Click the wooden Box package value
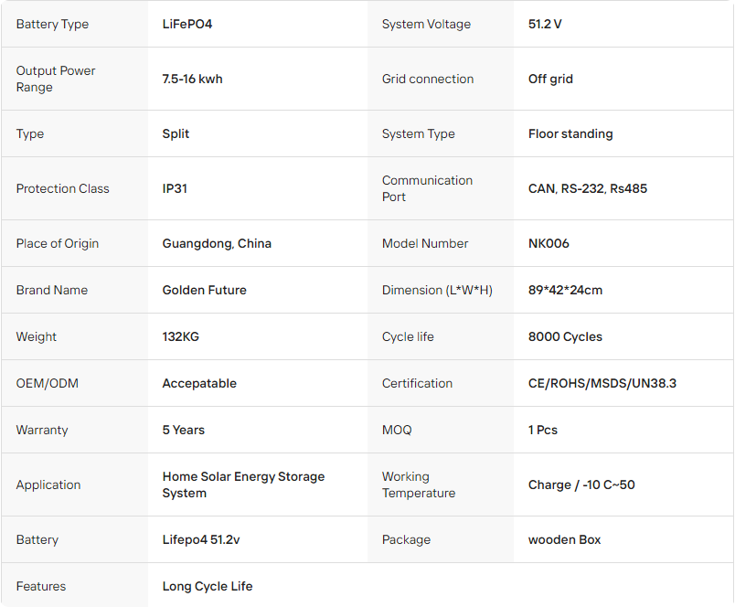735x607 pixels. (x=564, y=539)
